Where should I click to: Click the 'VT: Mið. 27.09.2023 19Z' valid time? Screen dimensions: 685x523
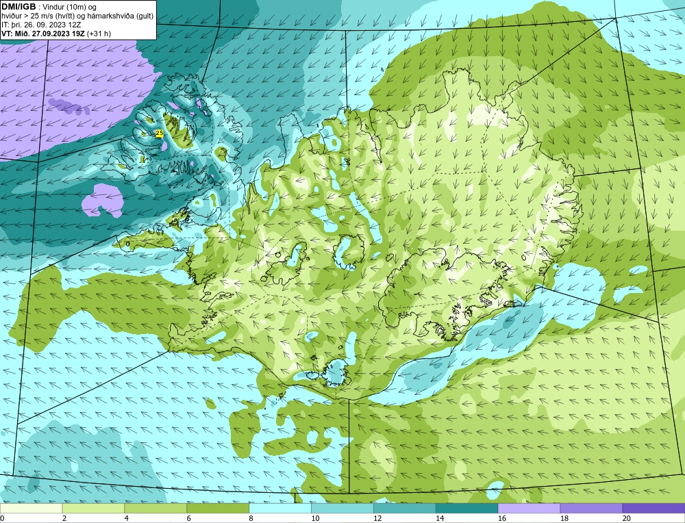[44, 34]
